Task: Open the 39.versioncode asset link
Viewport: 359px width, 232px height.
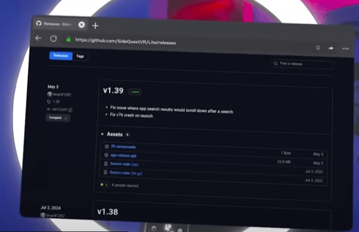Action: pos(124,147)
